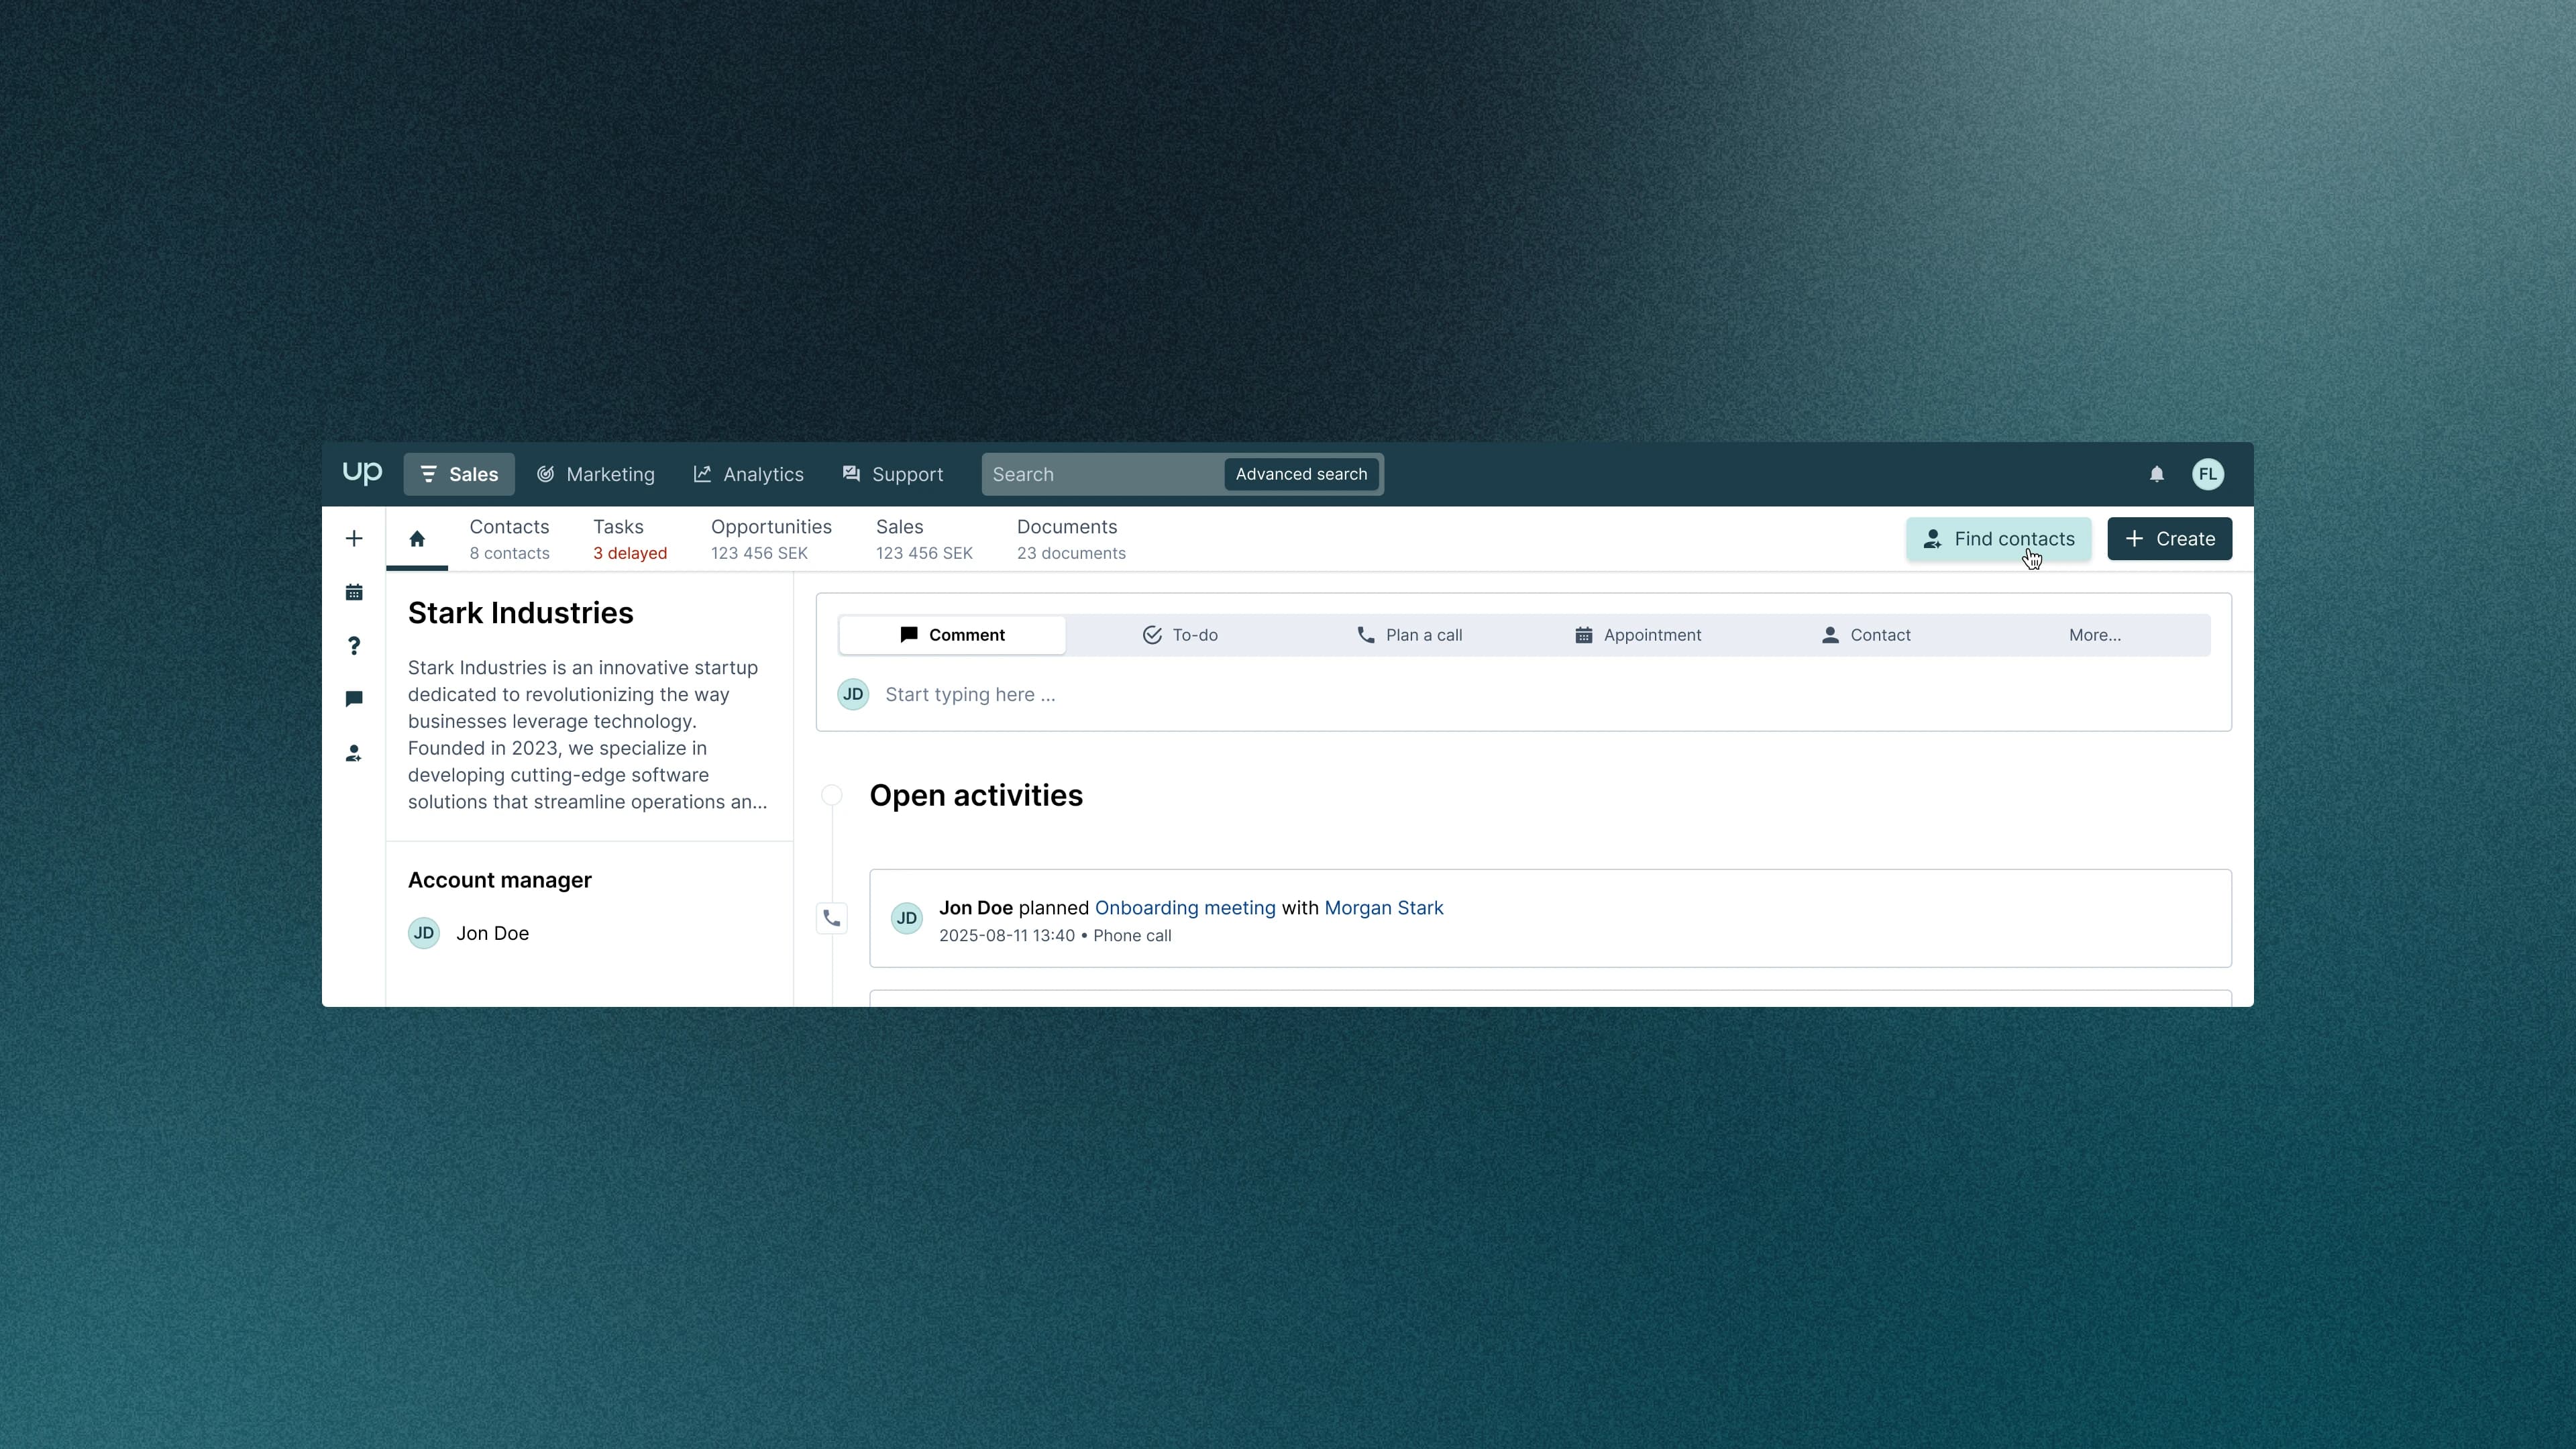Screen dimensions: 2576x1449
Task: Open the calendar icon in sidebar
Action: 354,593
